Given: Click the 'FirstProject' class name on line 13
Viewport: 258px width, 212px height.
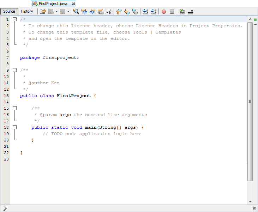Looking at the screenshot, I should (73, 96).
